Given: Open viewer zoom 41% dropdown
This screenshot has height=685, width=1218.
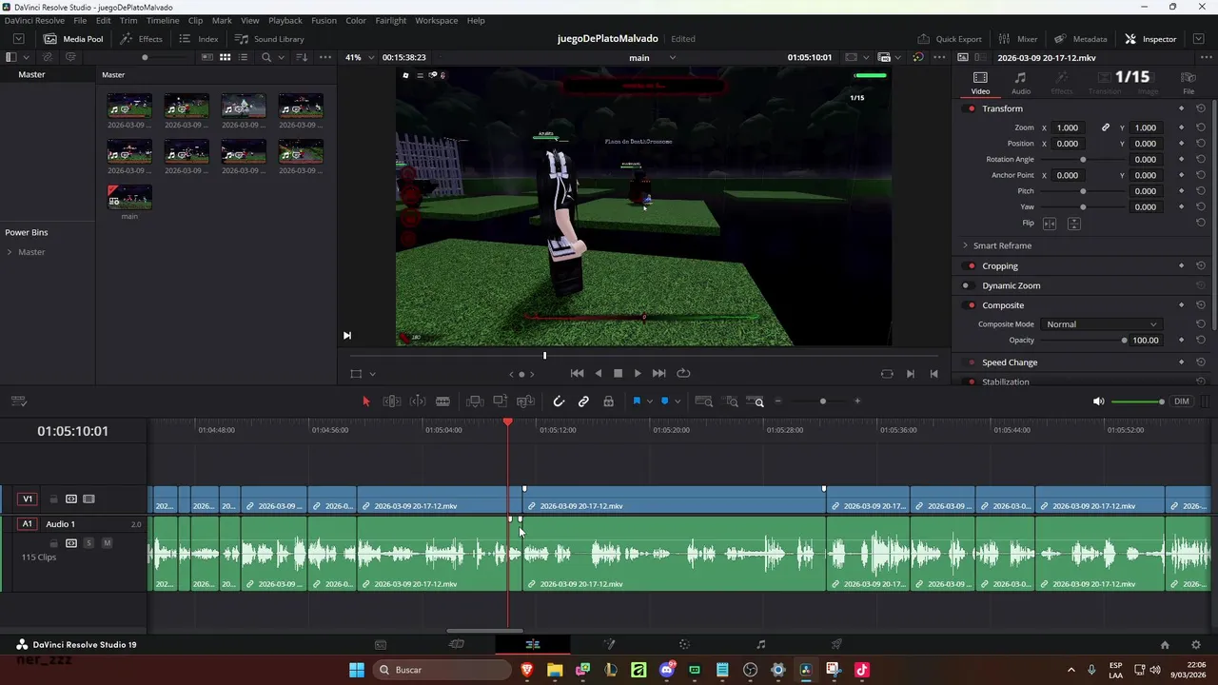Looking at the screenshot, I should 359,57.
